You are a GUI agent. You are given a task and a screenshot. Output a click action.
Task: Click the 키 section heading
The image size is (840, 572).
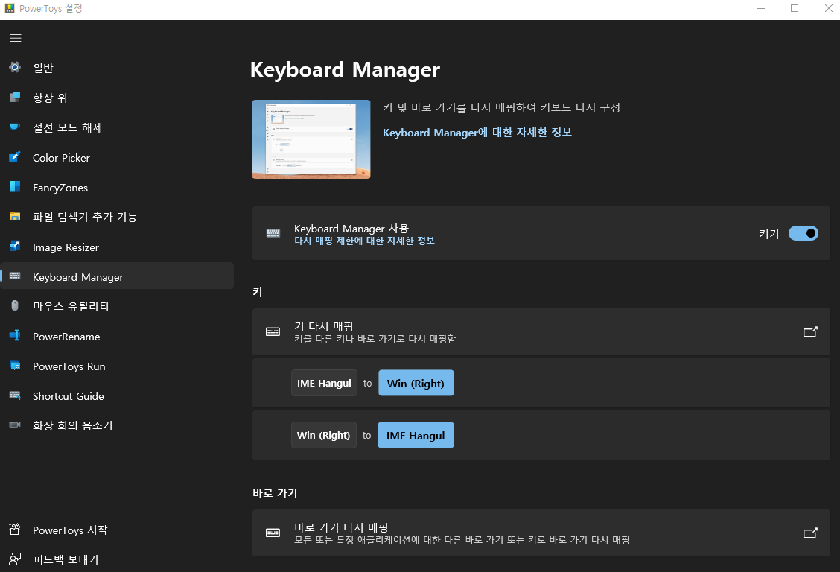click(x=258, y=292)
